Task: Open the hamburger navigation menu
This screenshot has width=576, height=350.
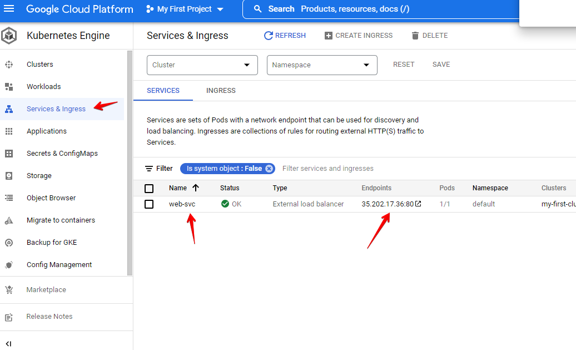Action: 9,8
